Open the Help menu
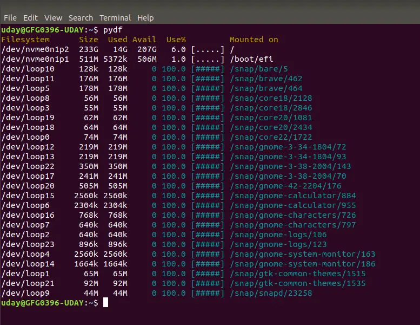The height and width of the screenshot is (325, 420). [x=145, y=18]
